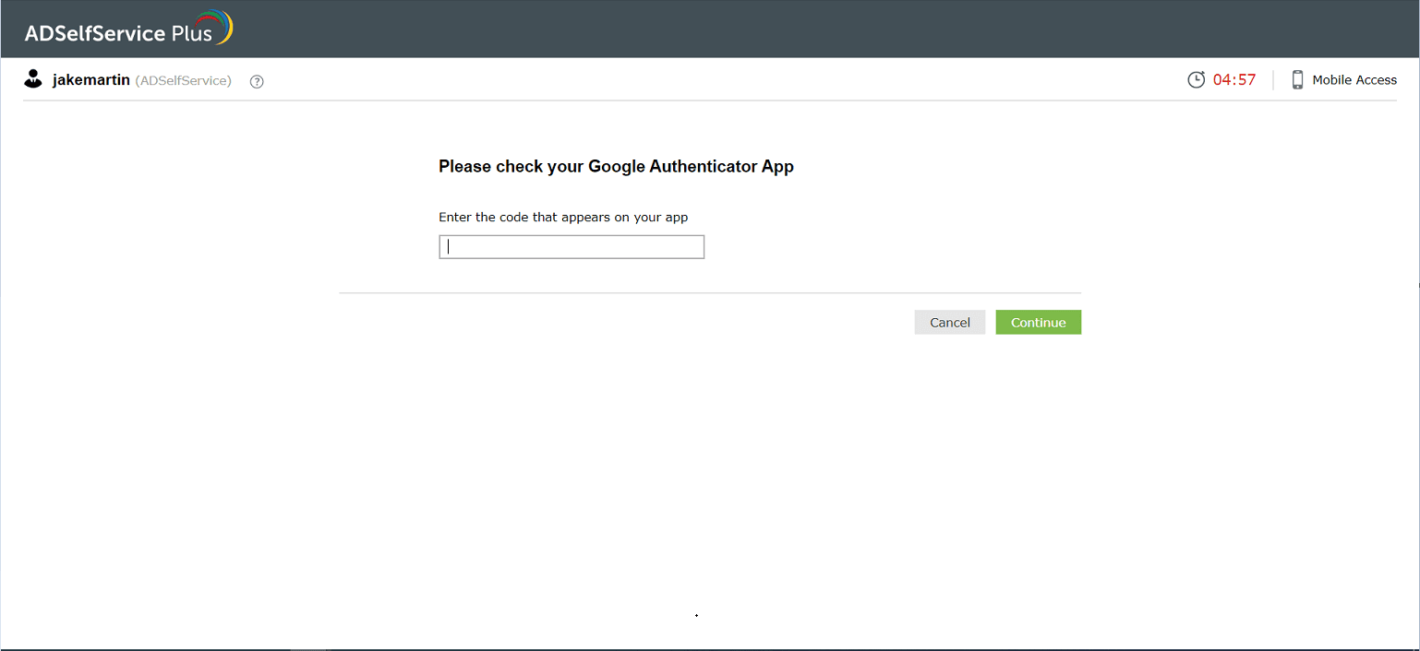The image size is (1420, 651).
Task: Click the mobile phone icon
Action: pos(1297,80)
